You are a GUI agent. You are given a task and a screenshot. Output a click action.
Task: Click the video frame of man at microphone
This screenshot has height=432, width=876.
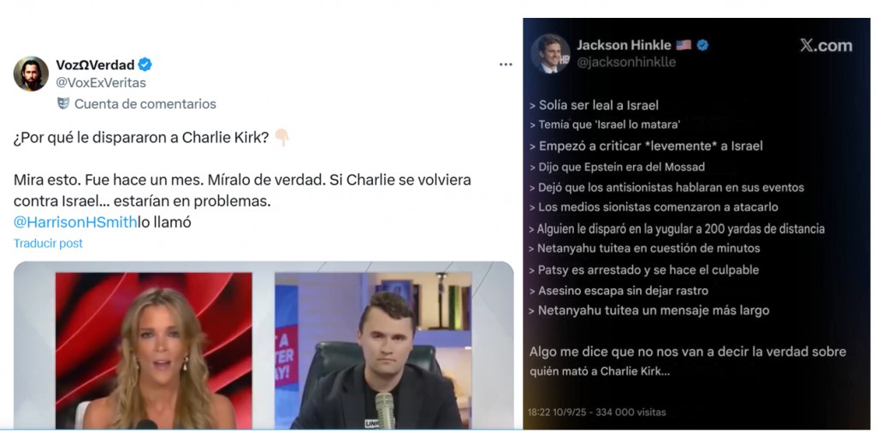point(373,351)
